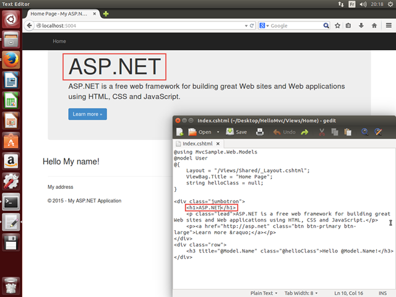Image resolution: width=396 pixels, height=297 pixels.
Task: Toggle the INS insert mode indicator
Action: click(x=382, y=293)
